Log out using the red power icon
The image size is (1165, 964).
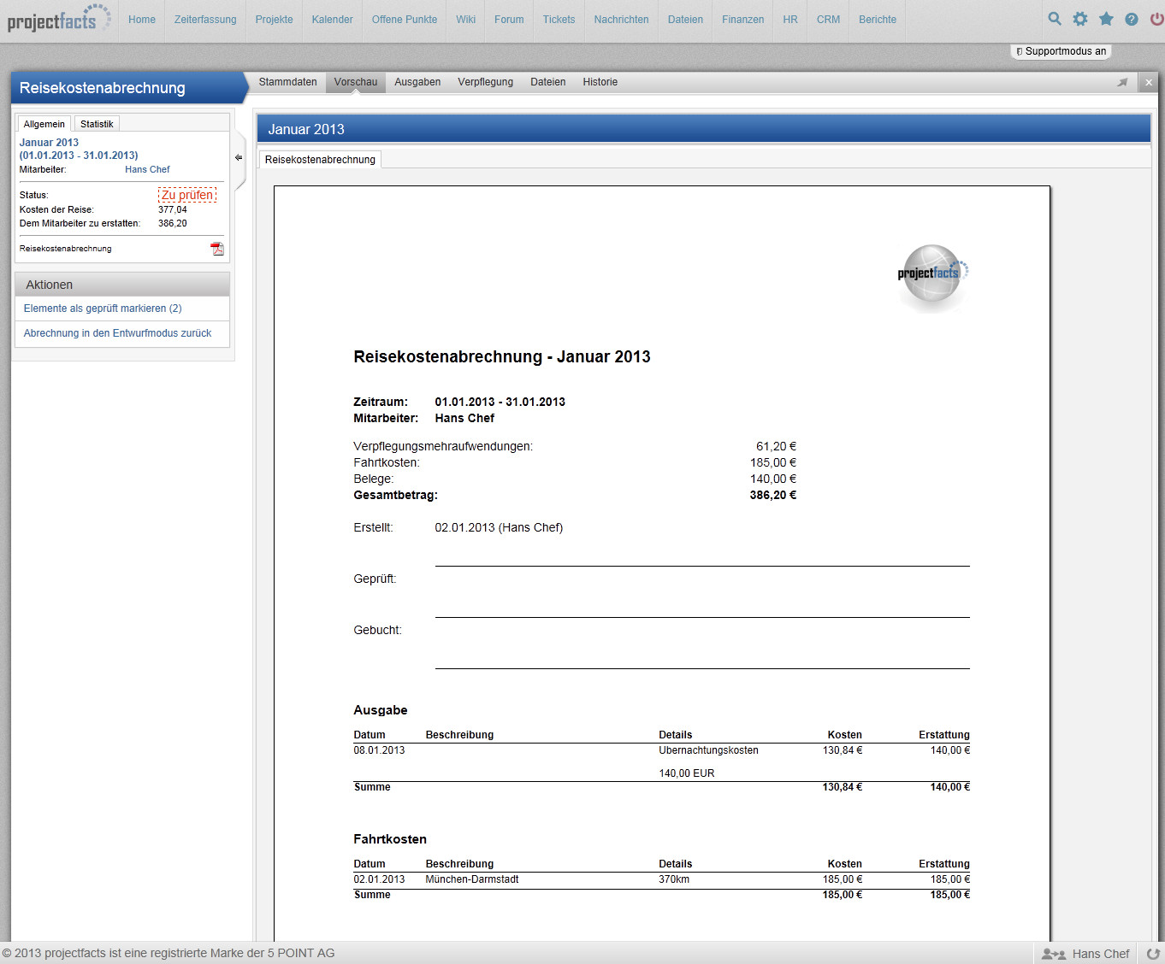point(1156,19)
